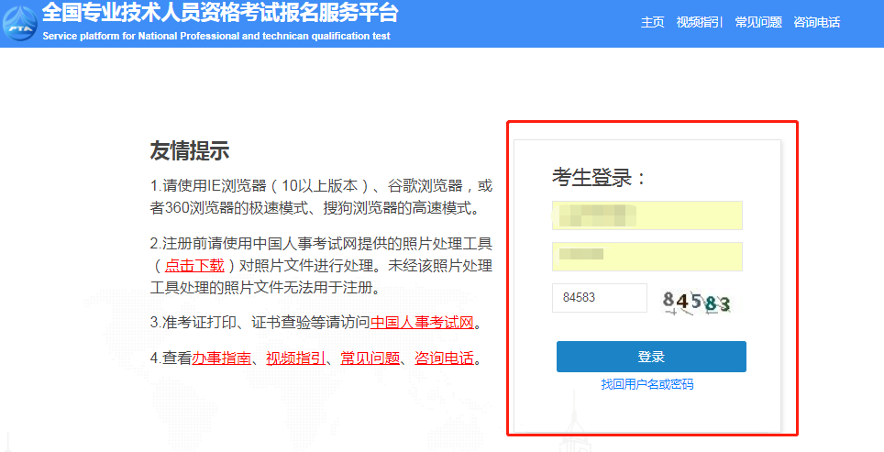Focus the username field in the login form
This screenshot has width=884, height=452.
pos(646,215)
